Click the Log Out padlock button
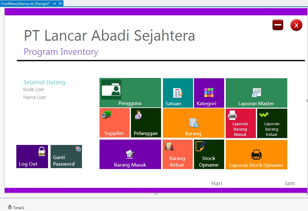Viewport: 308px width, 211px height. (32, 156)
